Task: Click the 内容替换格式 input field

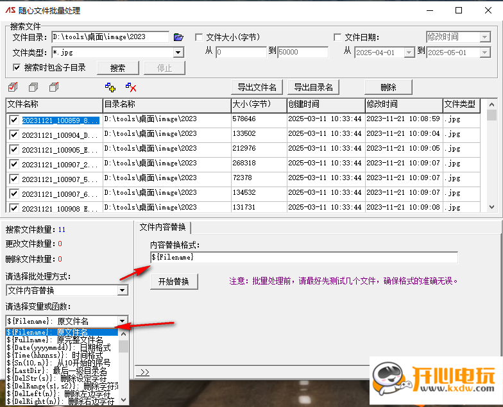Action: (304, 258)
